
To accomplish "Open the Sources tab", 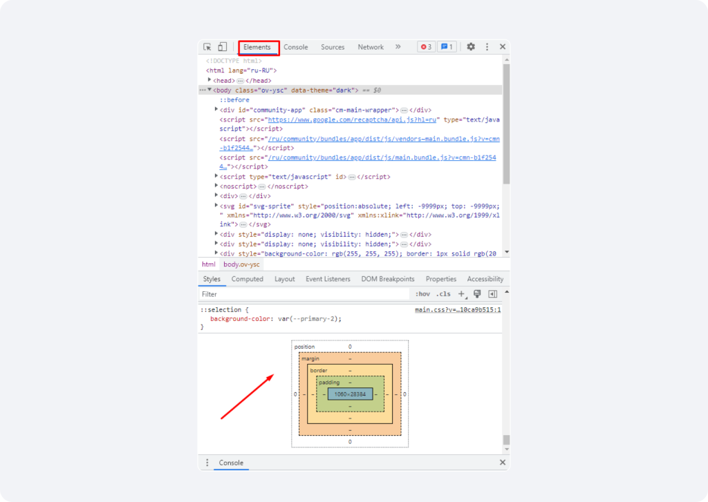I will coord(333,47).
